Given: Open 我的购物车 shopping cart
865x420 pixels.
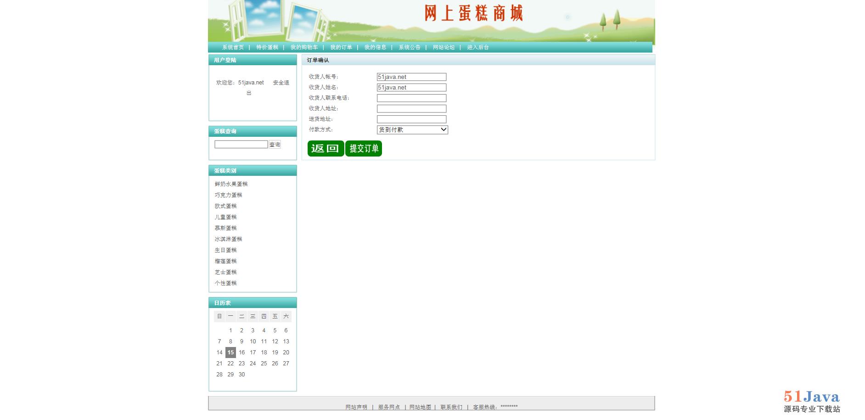Looking at the screenshot, I should 304,47.
